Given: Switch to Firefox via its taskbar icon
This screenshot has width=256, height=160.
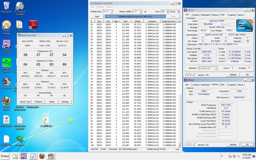Looking at the screenshot, I should (42, 156).
